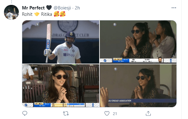Retweet this post using the retweet icon

click(66, 113)
